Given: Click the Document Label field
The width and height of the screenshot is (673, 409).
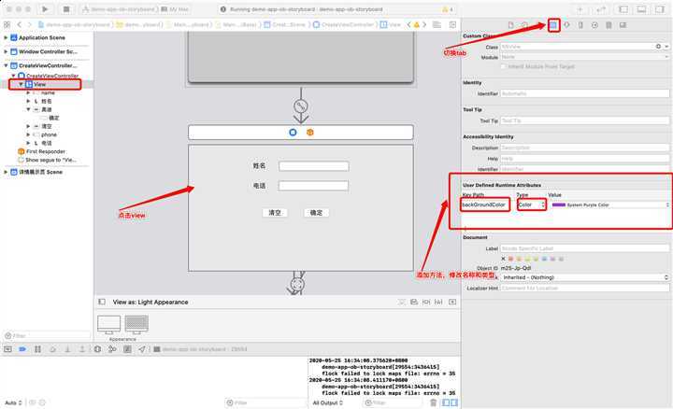Looking at the screenshot, I should [x=584, y=248].
